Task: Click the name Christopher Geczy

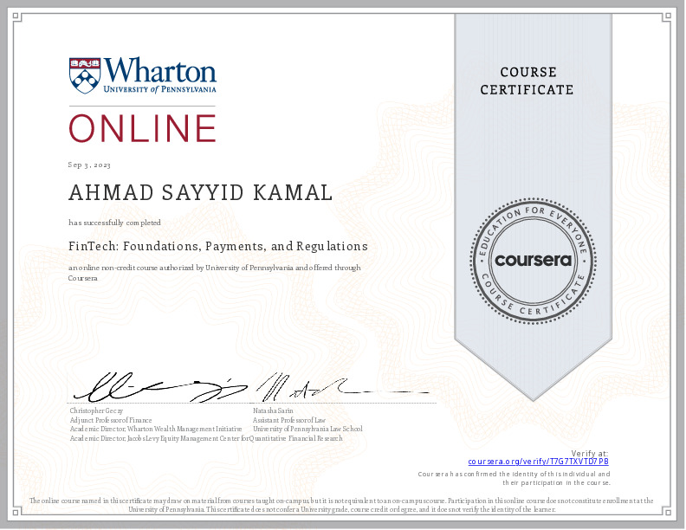Action: click(96, 410)
